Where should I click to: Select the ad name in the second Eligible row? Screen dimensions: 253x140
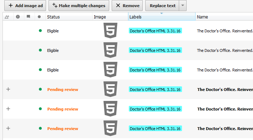tap(225, 50)
